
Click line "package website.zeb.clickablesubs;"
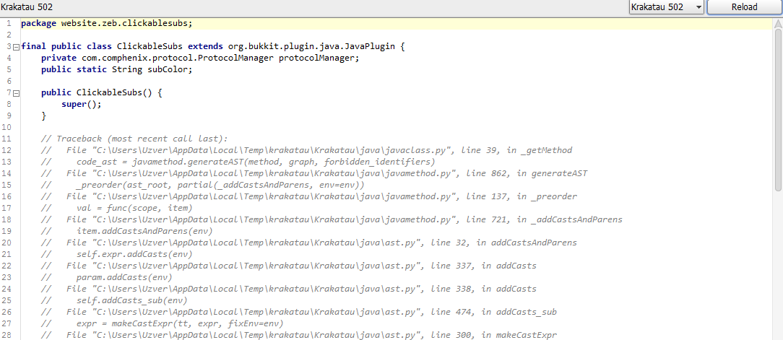tap(106, 24)
